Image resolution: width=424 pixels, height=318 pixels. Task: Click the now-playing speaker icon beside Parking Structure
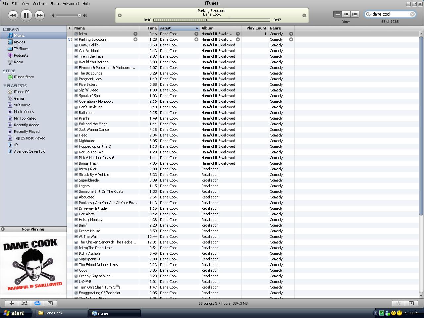[70, 39]
